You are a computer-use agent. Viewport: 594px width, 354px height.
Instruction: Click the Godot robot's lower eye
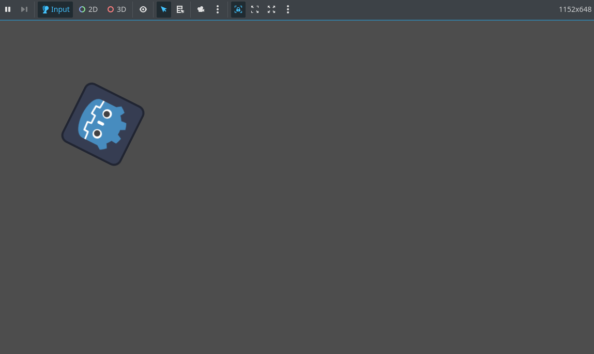tap(97, 134)
